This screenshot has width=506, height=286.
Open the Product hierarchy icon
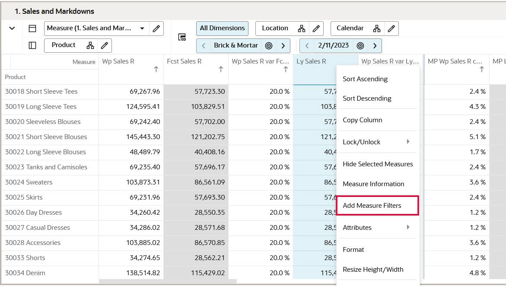pos(91,45)
